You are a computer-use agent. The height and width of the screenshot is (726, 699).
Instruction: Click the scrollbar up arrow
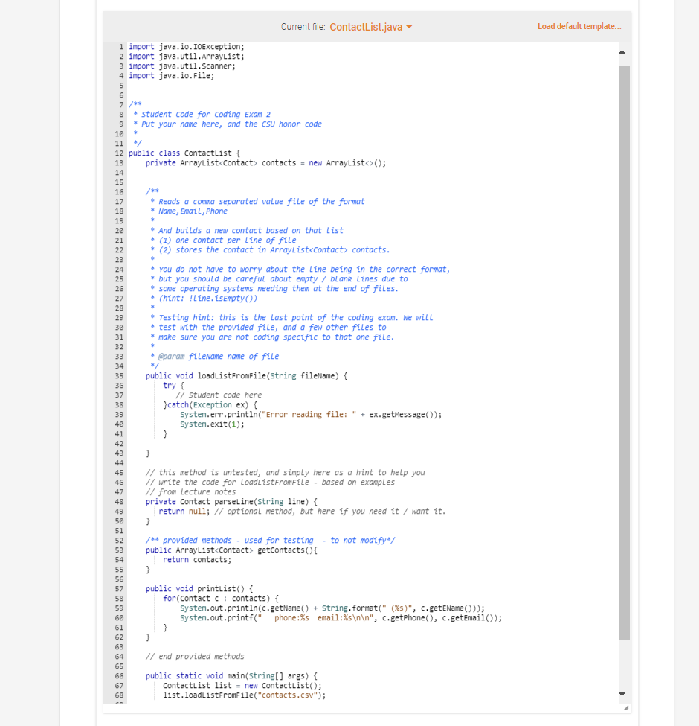click(x=622, y=52)
